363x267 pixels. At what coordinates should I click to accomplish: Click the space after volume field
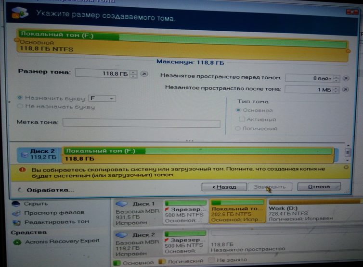(x=309, y=89)
